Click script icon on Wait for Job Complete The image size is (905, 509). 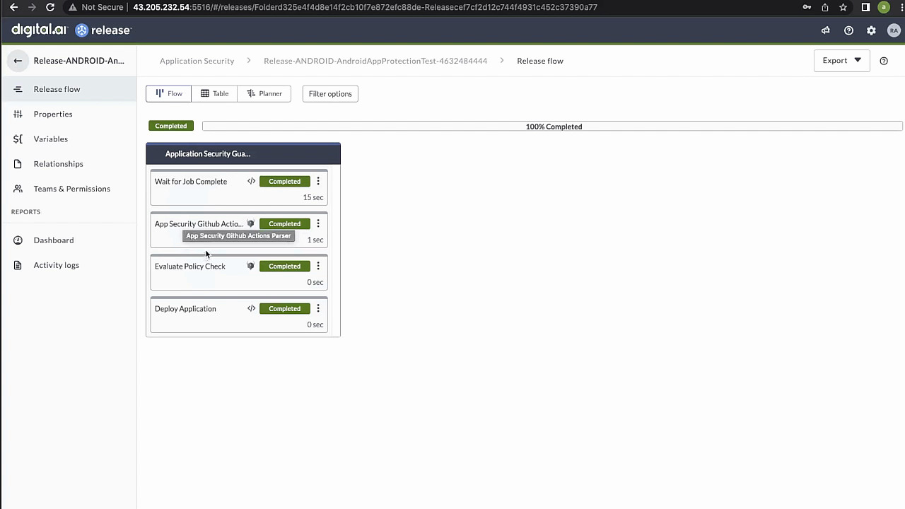(251, 181)
